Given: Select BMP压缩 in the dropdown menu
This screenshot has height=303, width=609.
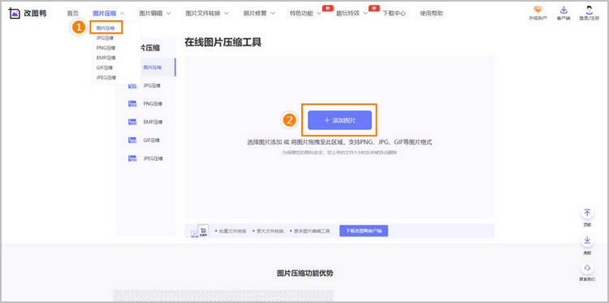Looking at the screenshot, I should (x=106, y=58).
